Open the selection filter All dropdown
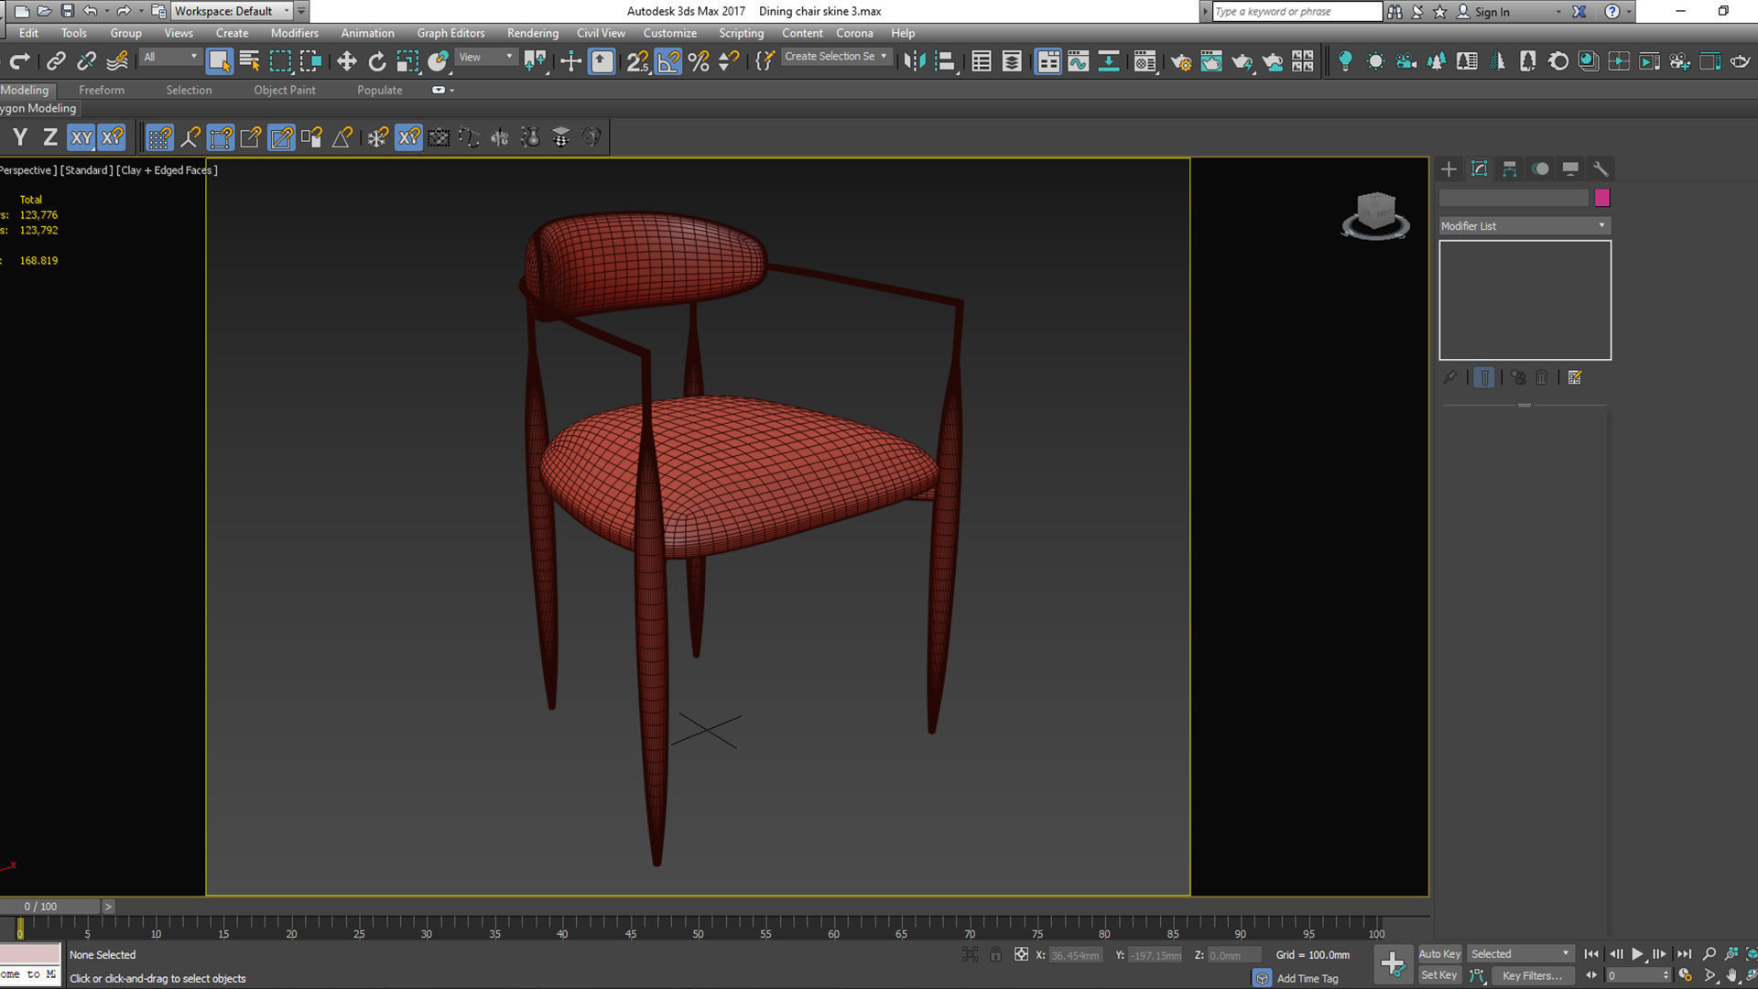The height and width of the screenshot is (989, 1758). tap(170, 57)
